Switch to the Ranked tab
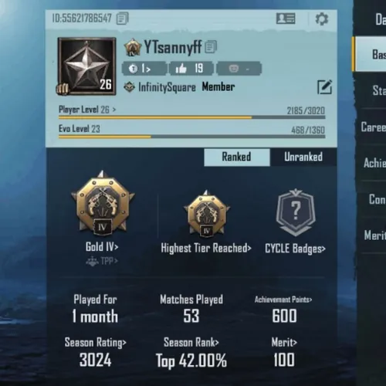 [237, 157]
